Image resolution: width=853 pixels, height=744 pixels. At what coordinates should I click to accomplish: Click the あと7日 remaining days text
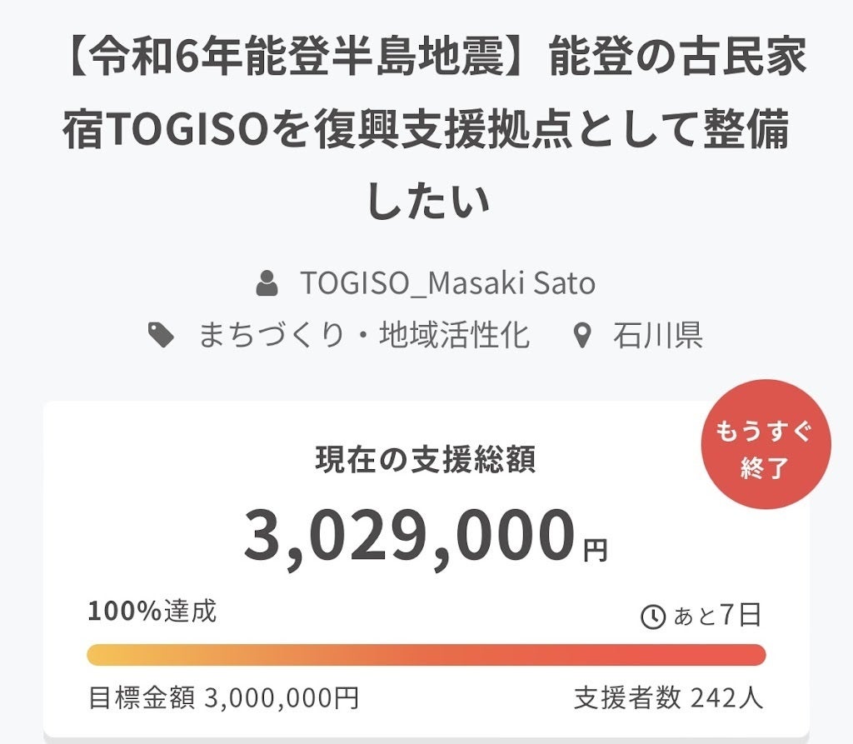pos(716,616)
